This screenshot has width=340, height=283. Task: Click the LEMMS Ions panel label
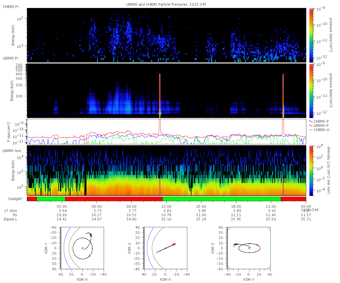tap(11, 150)
